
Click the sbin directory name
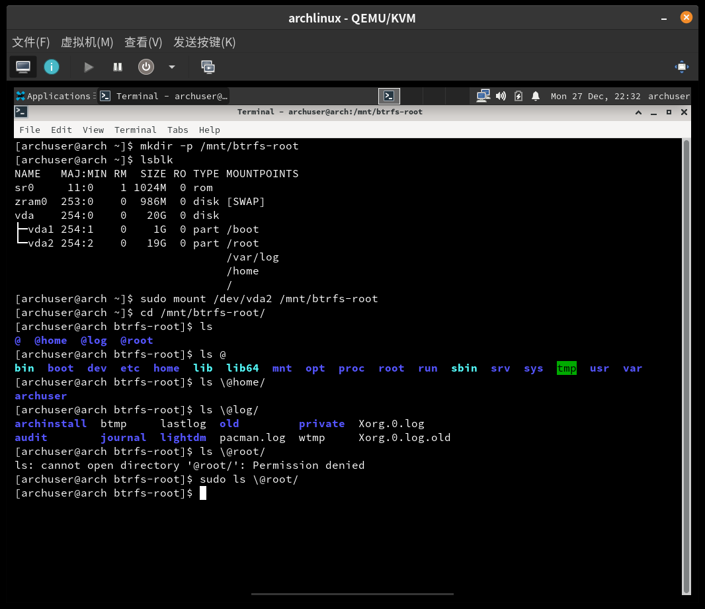pyautogui.click(x=464, y=368)
